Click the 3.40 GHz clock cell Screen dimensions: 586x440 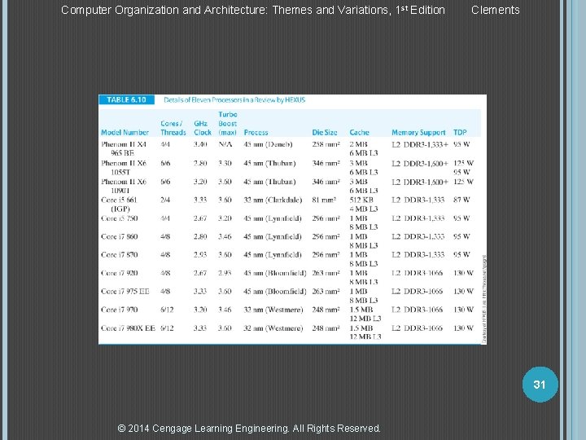pos(200,144)
